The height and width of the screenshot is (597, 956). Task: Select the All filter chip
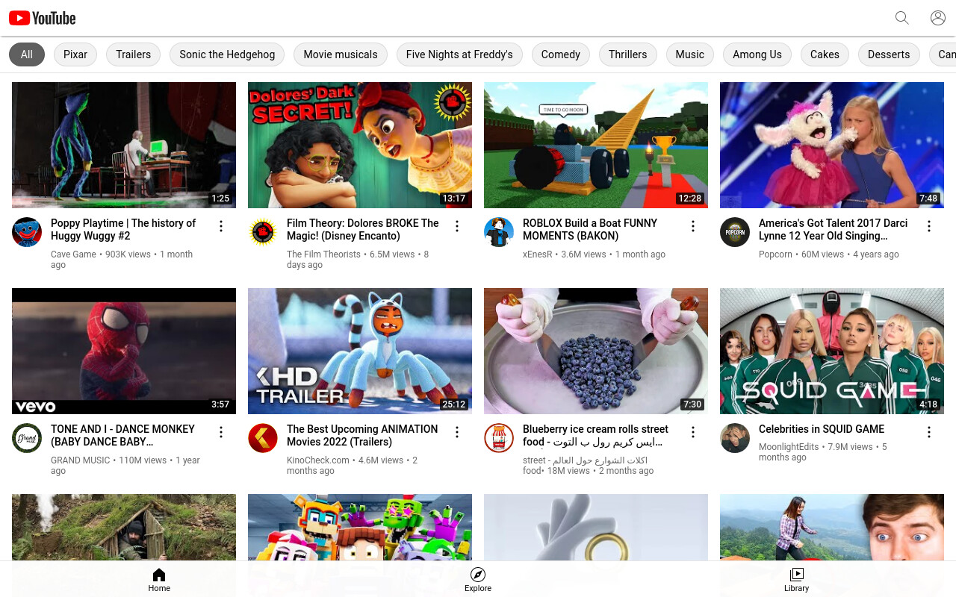[27, 54]
